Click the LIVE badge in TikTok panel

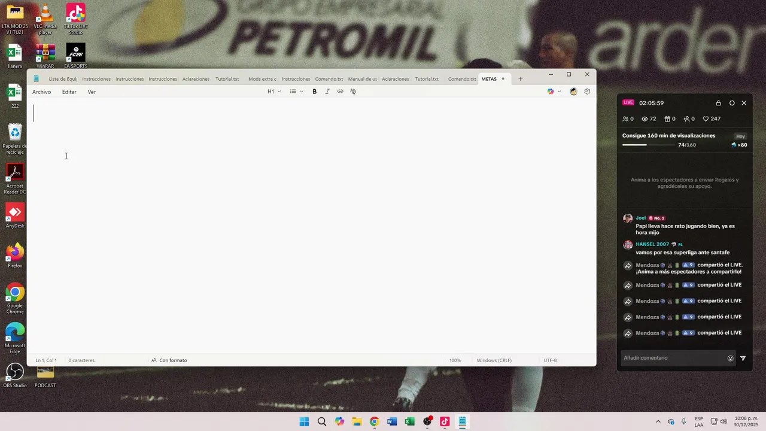coord(628,102)
